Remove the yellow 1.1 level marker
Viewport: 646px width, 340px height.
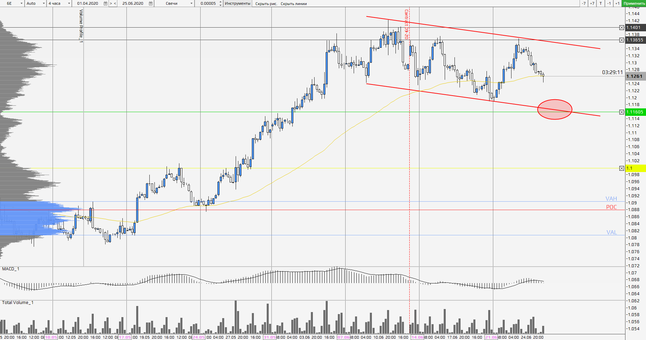pyautogui.click(x=622, y=168)
